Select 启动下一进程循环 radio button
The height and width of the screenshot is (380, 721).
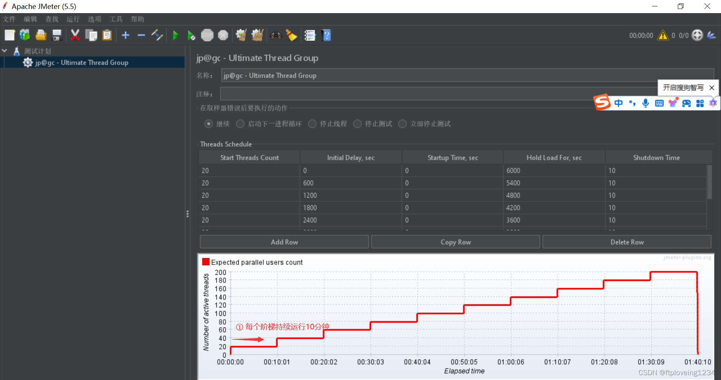click(240, 124)
